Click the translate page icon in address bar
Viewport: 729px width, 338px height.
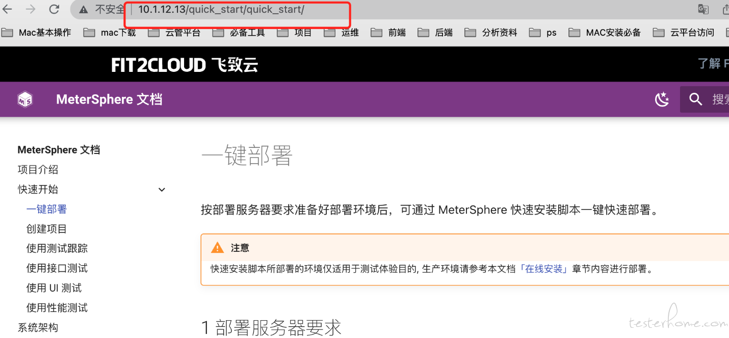tap(703, 9)
